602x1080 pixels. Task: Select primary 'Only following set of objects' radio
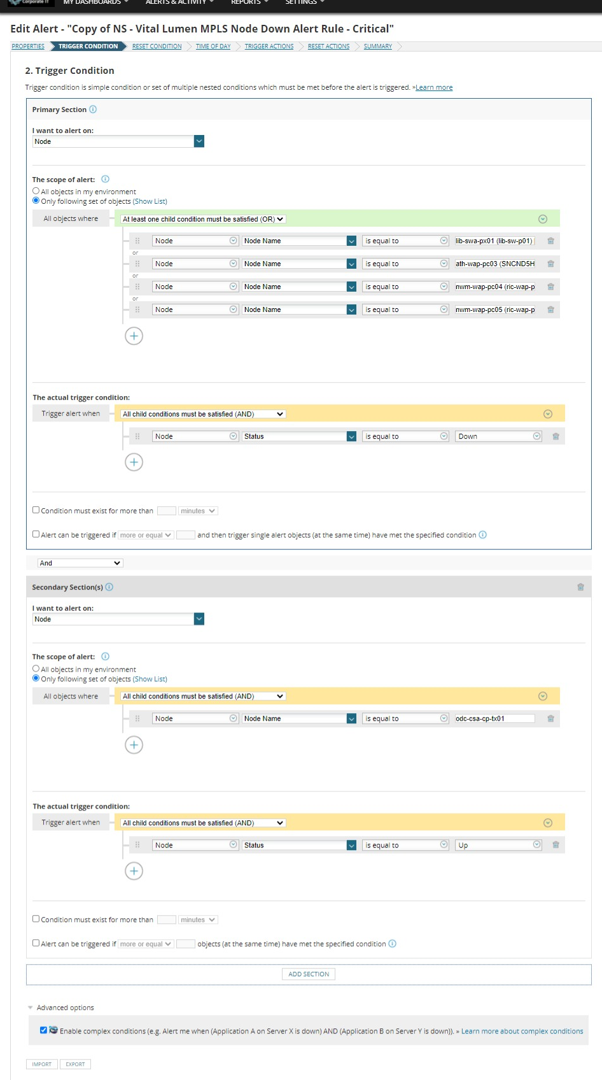(36, 201)
